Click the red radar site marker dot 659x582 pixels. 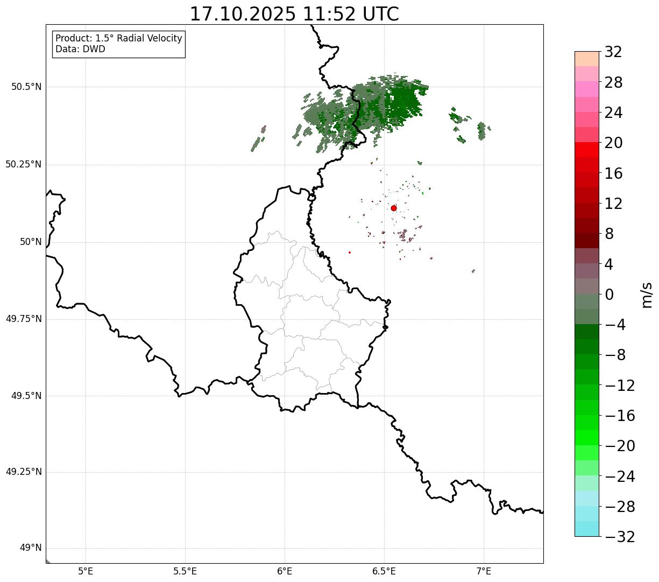pos(394,208)
